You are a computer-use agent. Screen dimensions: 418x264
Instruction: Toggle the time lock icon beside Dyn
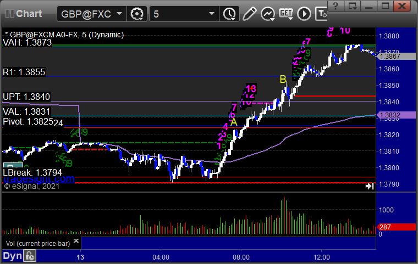pyautogui.click(x=30, y=256)
